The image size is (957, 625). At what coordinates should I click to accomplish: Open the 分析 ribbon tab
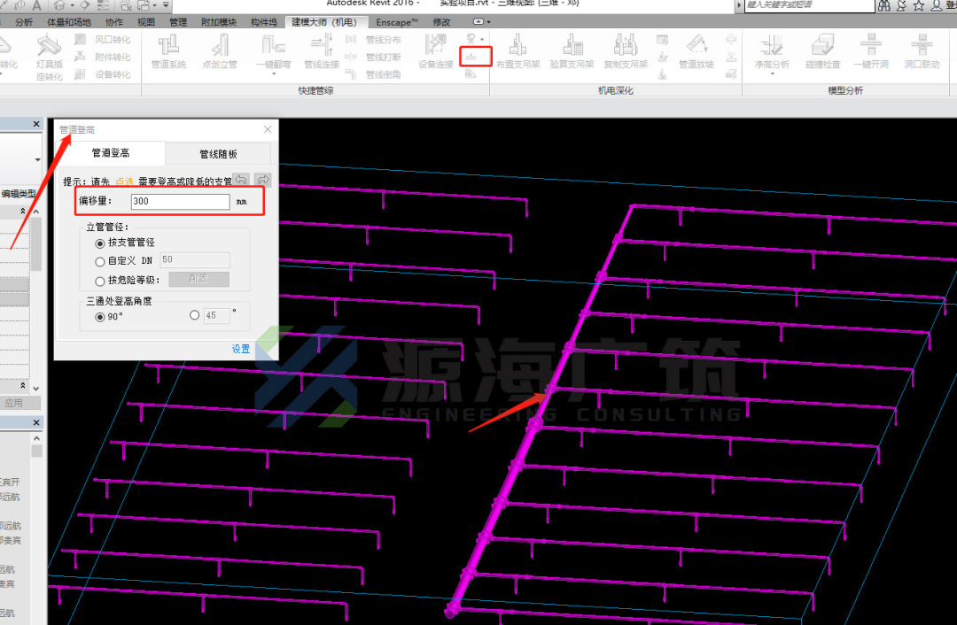(x=24, y=22)
